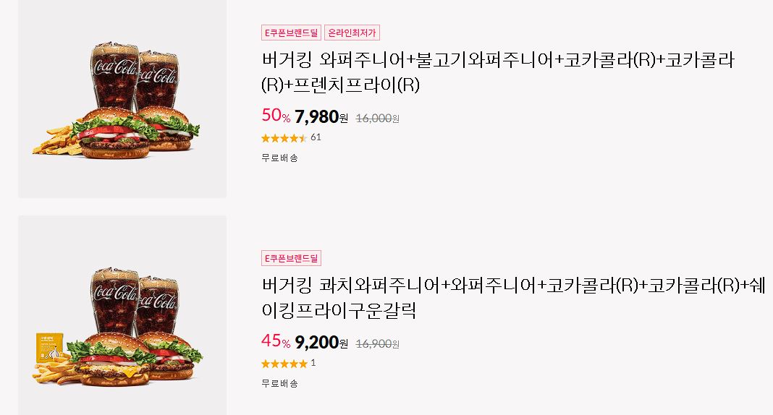Click the struck-through 16,900원 original price

click(x=377, y=343)
